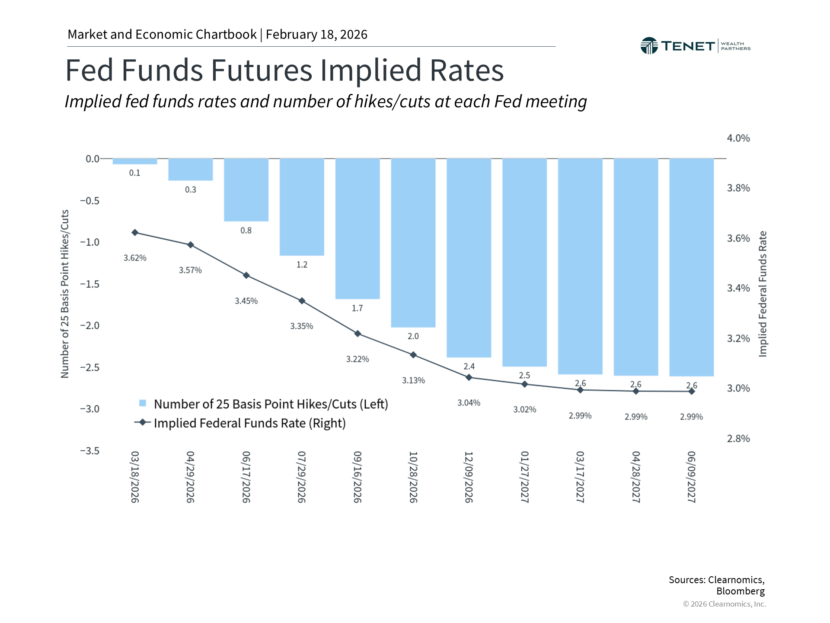Click the diamond marker above the 3.45% label

pyautogui.click(x=246, y=276)
